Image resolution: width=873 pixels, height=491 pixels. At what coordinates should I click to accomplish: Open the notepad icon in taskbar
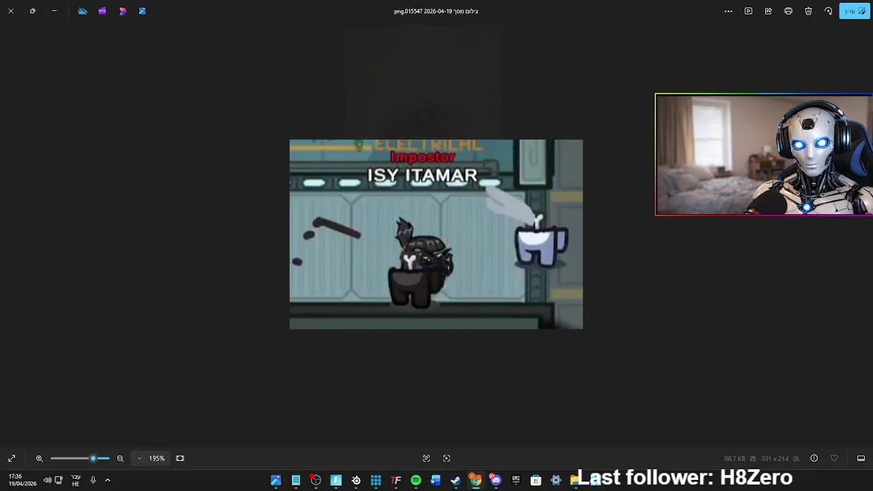296,480
